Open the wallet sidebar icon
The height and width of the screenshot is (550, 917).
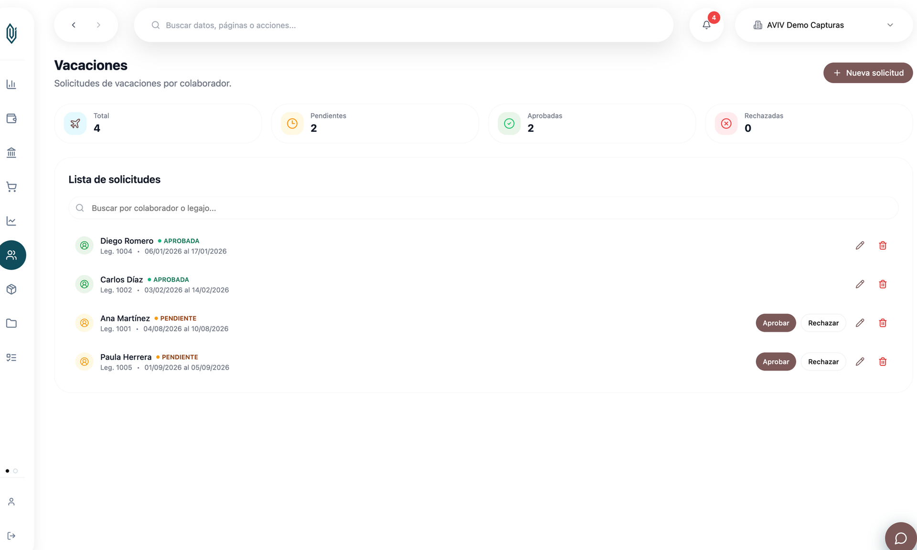point(11,118)
